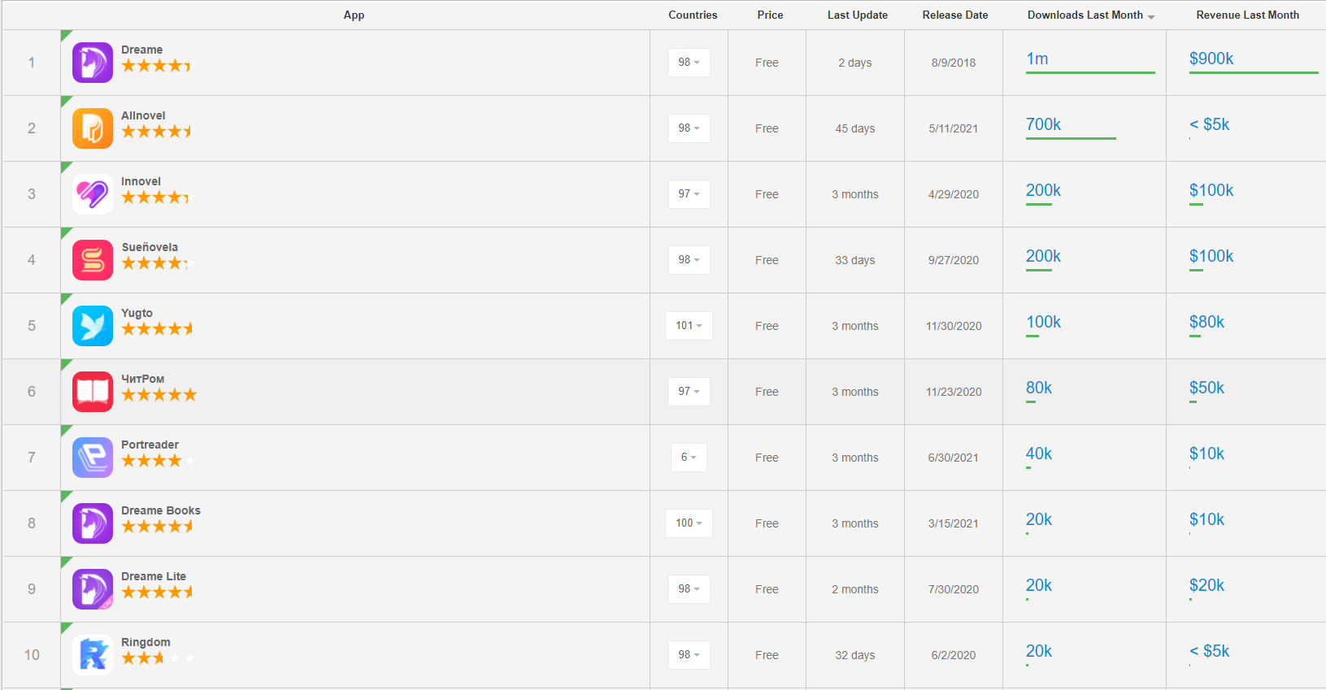This screenshot has height=690, width=1326.
Task: Expand Dreame's 98 countries dropdown
Action: point(689,63)
